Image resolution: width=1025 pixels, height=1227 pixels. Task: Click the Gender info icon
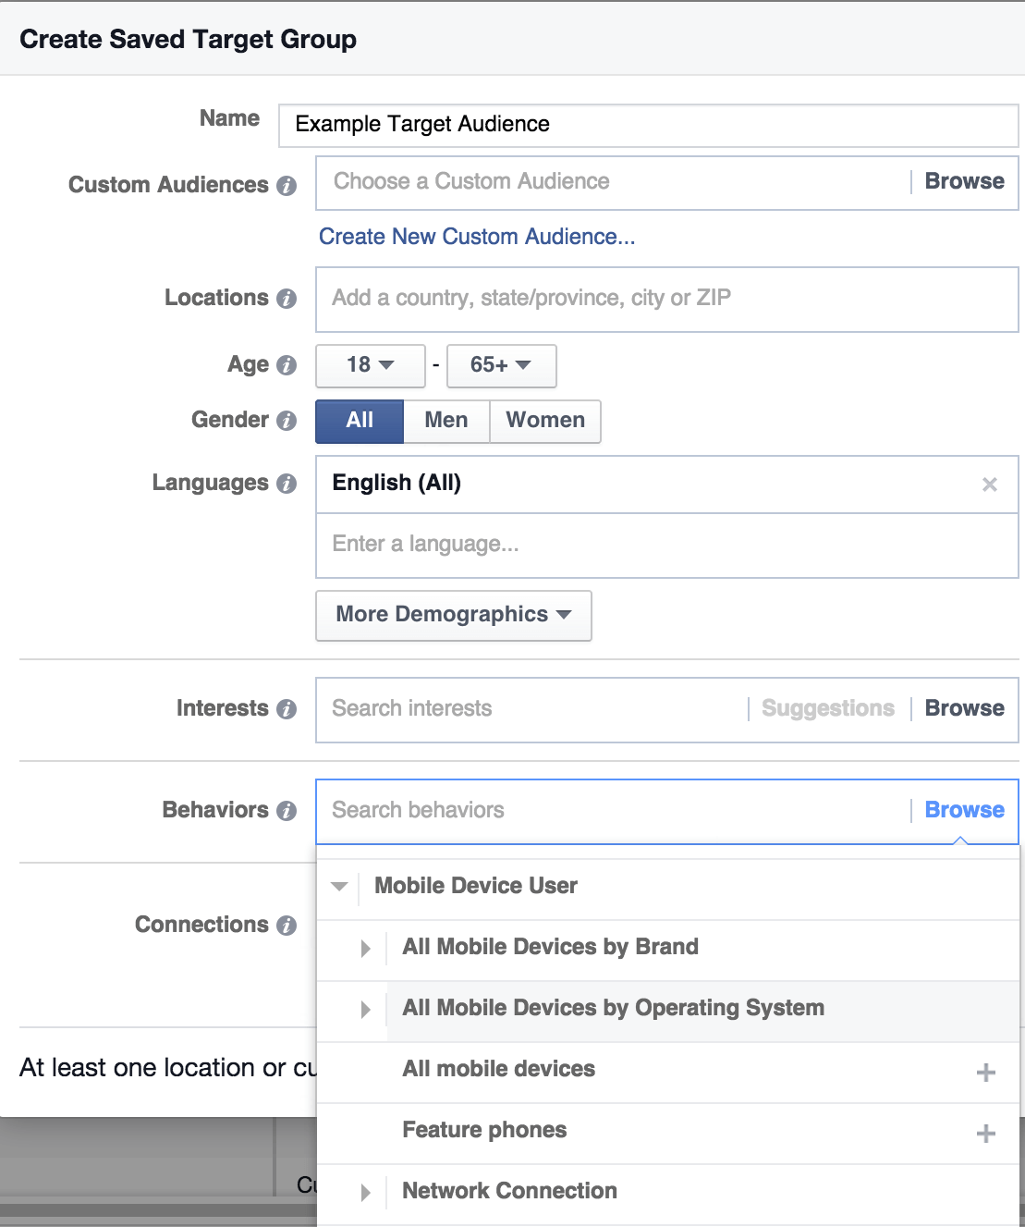coord(287,421)
